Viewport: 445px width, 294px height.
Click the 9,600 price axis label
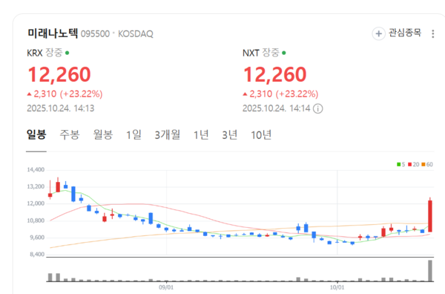(37, 238)
